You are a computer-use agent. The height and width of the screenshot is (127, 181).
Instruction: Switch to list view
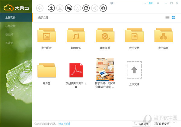tap(167, 18)
